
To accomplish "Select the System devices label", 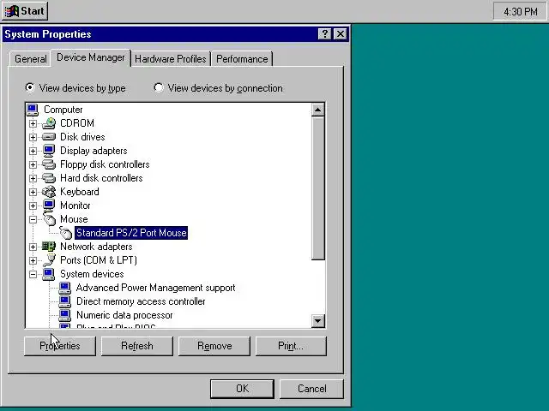I will click(92, 274).
